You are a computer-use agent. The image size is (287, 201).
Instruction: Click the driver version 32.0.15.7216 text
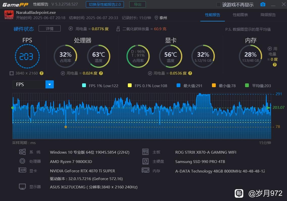tap(86, 179)
